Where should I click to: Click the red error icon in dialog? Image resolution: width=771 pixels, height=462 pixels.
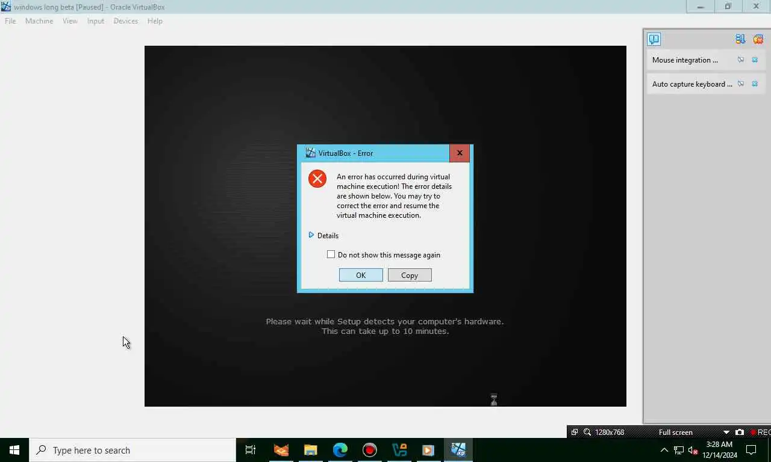(317, 179)
